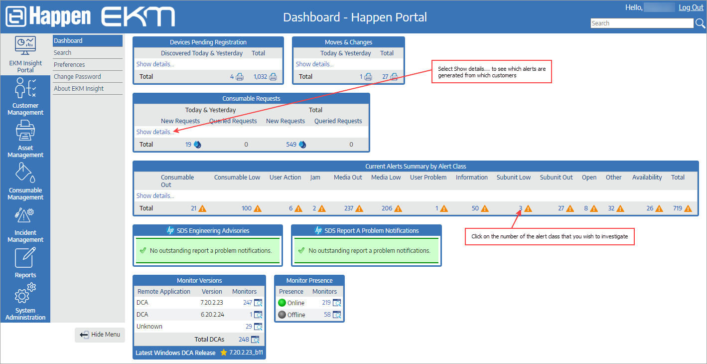Open Consumable Management icon

[x=25, y=173]
